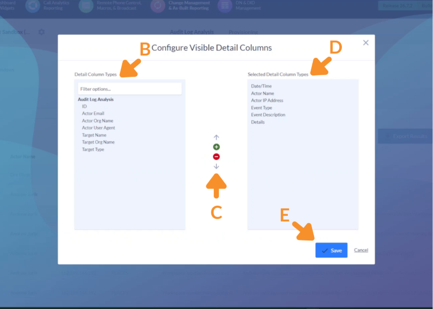433x309 pixels.
Task: Click the background Export Results button
Action: (405, 136)
